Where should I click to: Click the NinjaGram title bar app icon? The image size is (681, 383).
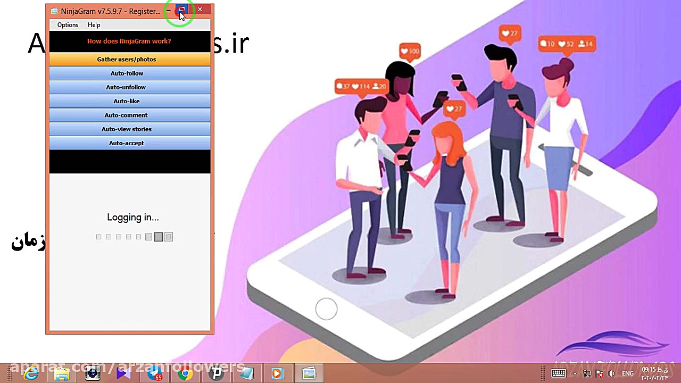click(x=54, y=11)
